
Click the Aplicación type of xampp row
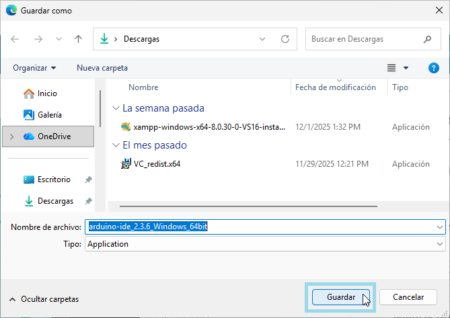pyautogui.click(x=411, y=127)
